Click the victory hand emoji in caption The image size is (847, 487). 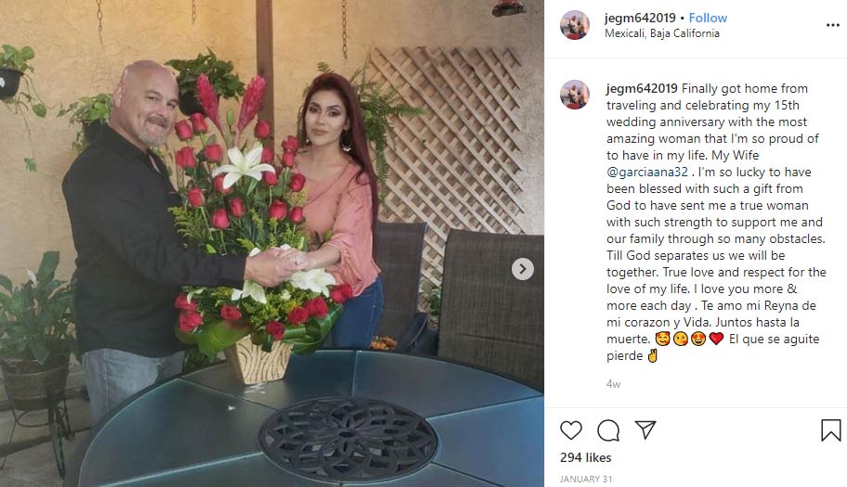(x=653, y=356)
